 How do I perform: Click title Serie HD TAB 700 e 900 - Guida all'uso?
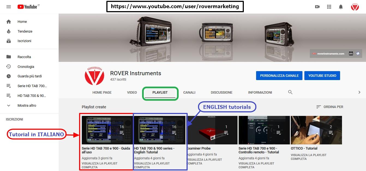106,150
